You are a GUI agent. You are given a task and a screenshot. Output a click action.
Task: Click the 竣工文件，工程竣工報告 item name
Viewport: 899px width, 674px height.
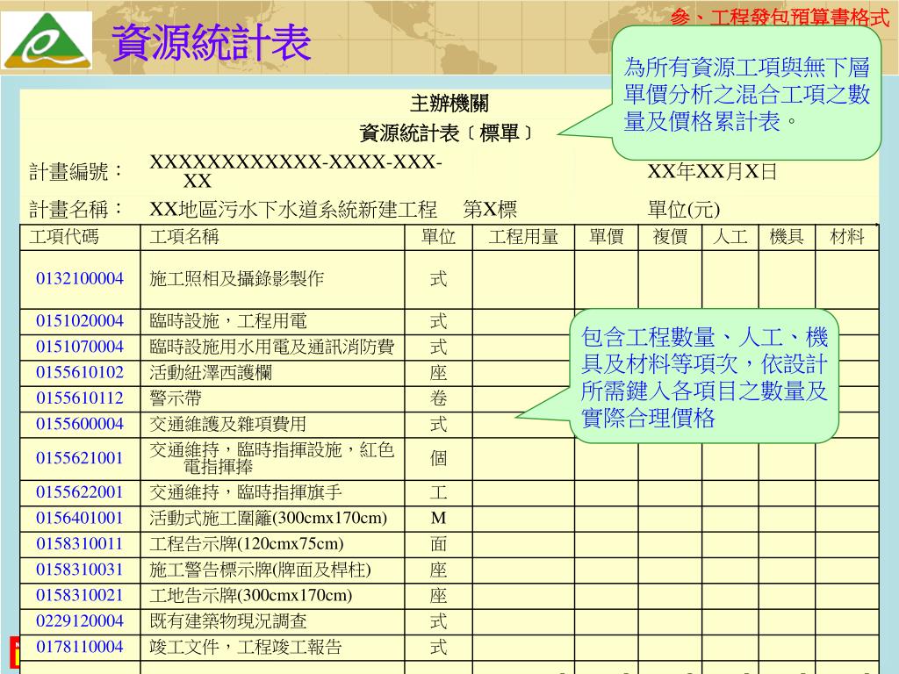[246, 647]
